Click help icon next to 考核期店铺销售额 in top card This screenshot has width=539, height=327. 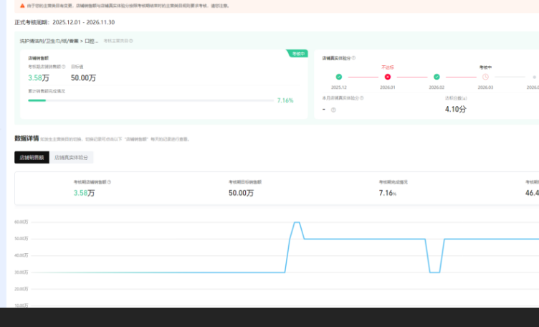[x=64, y=67]
